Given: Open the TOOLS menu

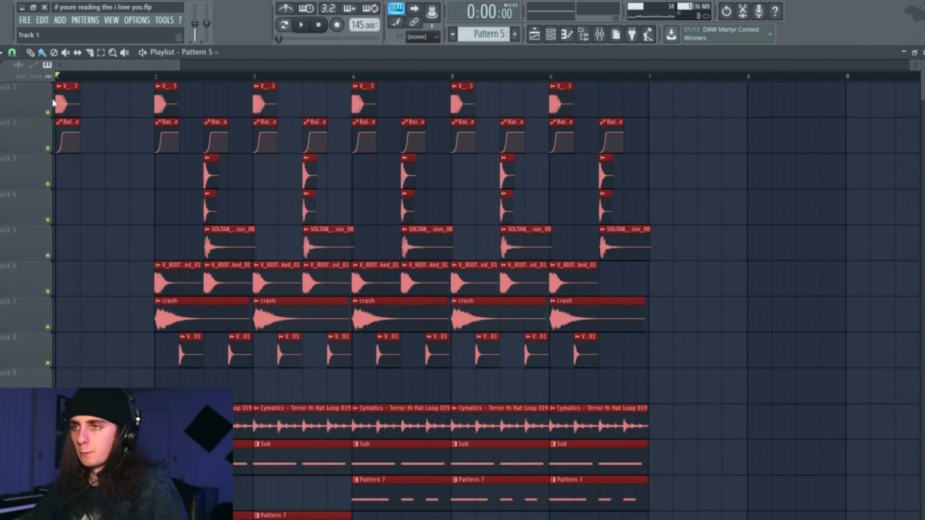Looking at the screenshot, I should [164, 20].
